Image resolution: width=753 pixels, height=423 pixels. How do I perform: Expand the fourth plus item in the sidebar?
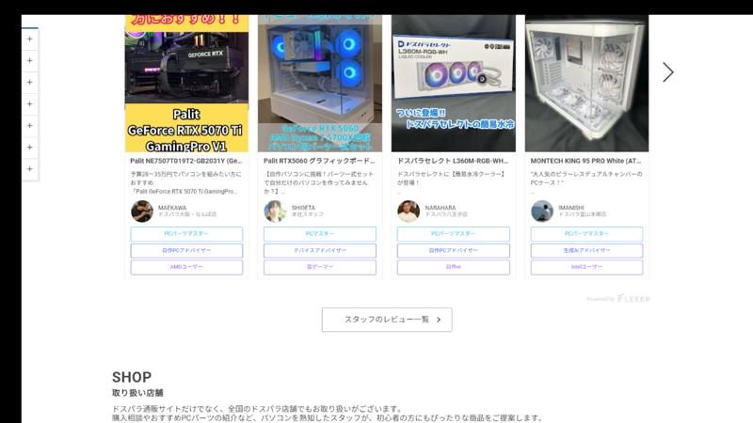click(x=30, y=103)
